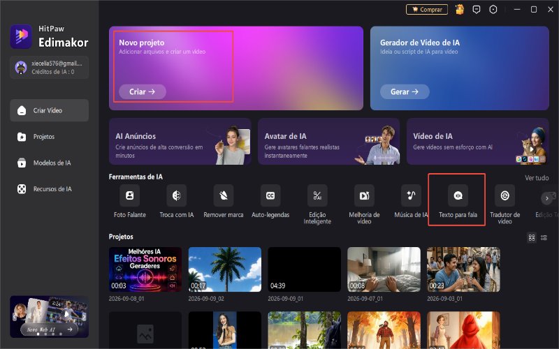
Task: Click the Ver tudo link
Action: click(x=537, y=178)
